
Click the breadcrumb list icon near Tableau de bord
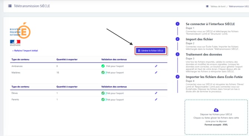coord(207,6)
